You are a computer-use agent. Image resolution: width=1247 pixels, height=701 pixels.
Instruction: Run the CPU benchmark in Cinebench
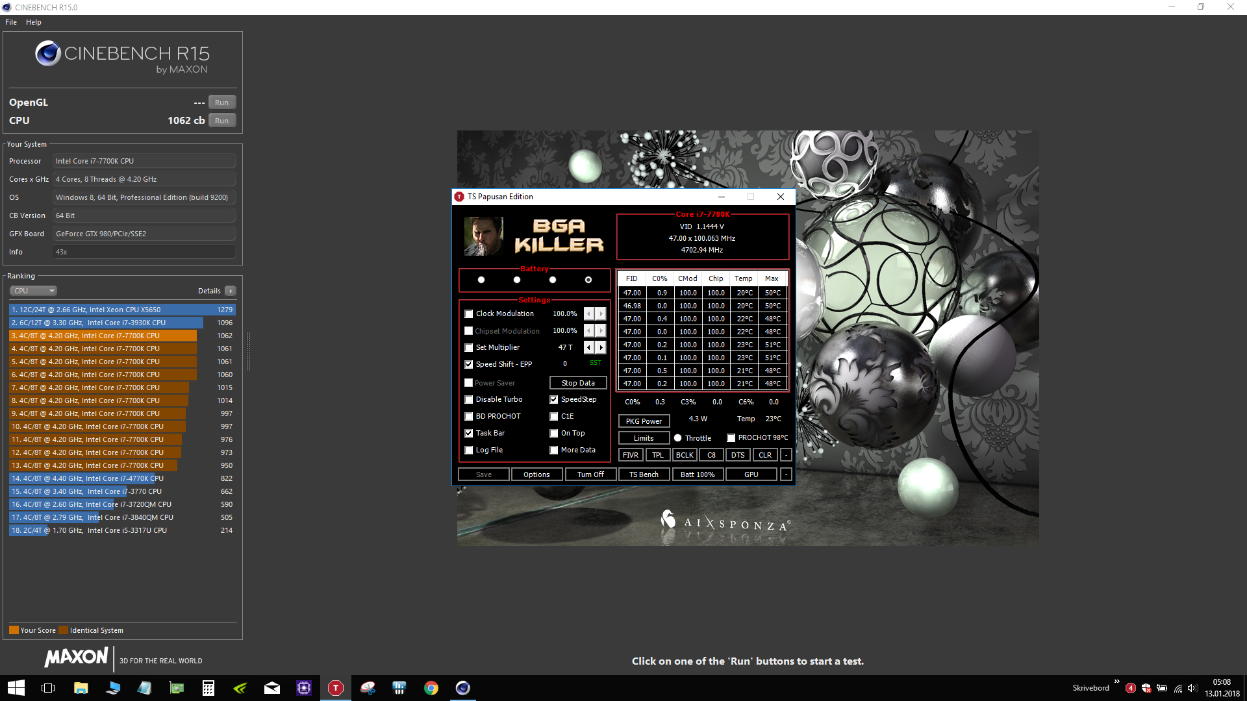click(221, 121)
